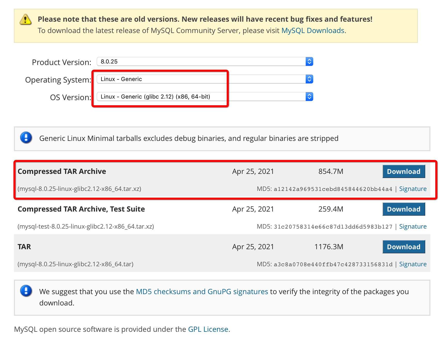The image size is (442, 339).
Task: Click the blue info icon beside checksum suggestion
Action: tap(26, 291)
